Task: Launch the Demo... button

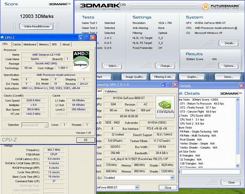Action: (228, 77)
